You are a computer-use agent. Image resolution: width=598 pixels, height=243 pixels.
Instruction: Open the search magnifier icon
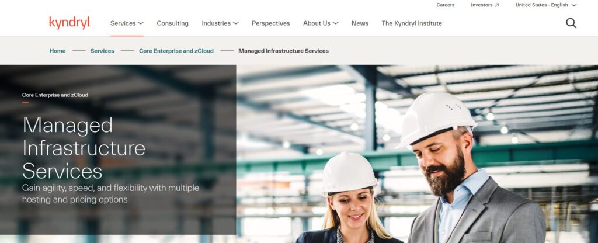pos(571,23)
